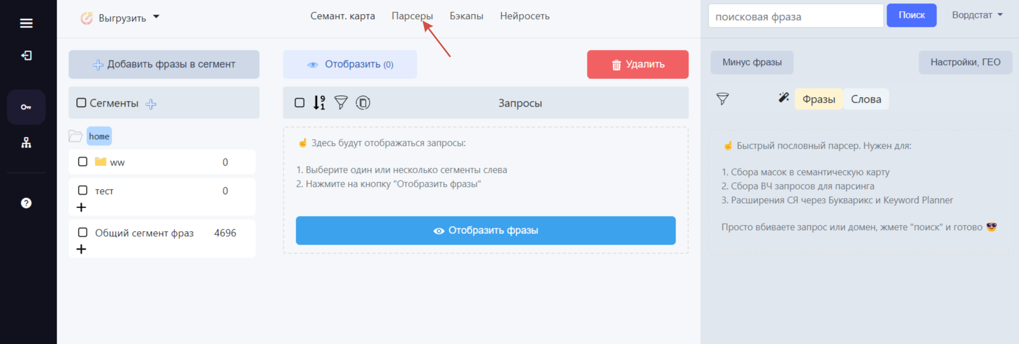Click the filter funnel icon in parser panel
This screenshot has width=1019, height=344.
click(723, 99)
